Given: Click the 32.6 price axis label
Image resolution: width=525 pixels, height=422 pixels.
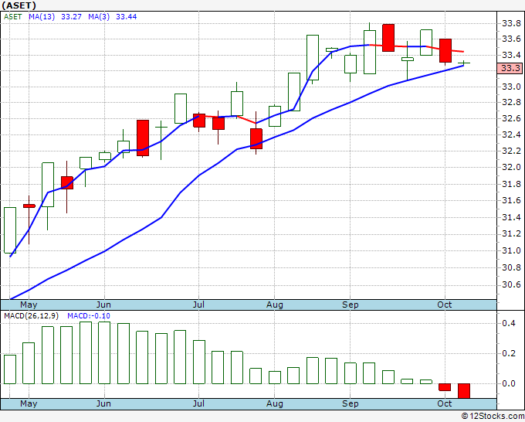Looking at the screenshot, I should (511, 118).
